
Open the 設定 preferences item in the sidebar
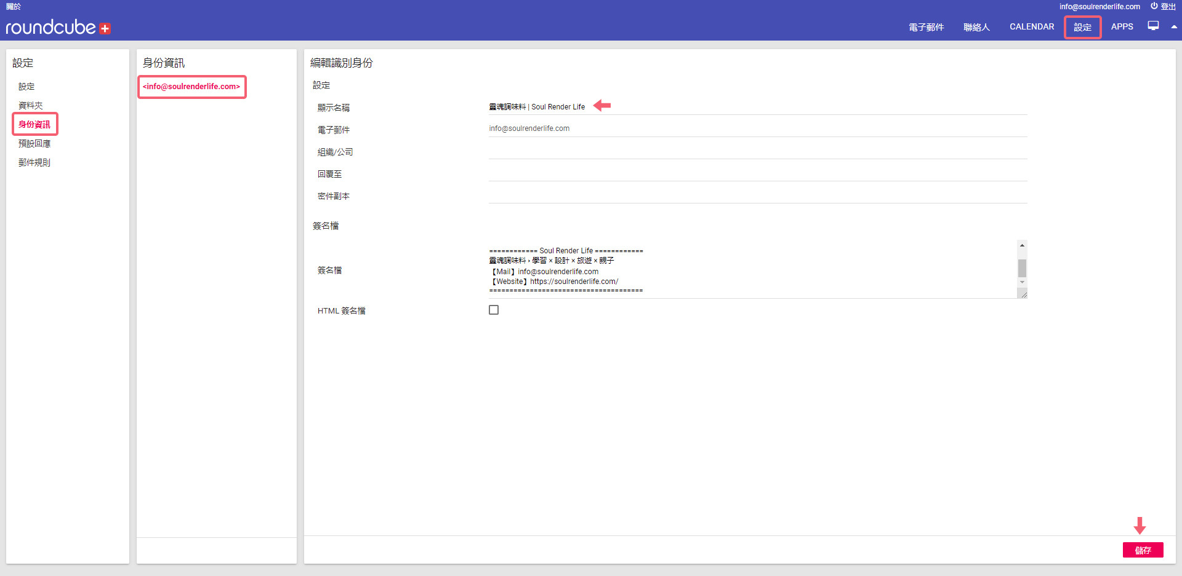pyautogui.click(x=26, y=87)
